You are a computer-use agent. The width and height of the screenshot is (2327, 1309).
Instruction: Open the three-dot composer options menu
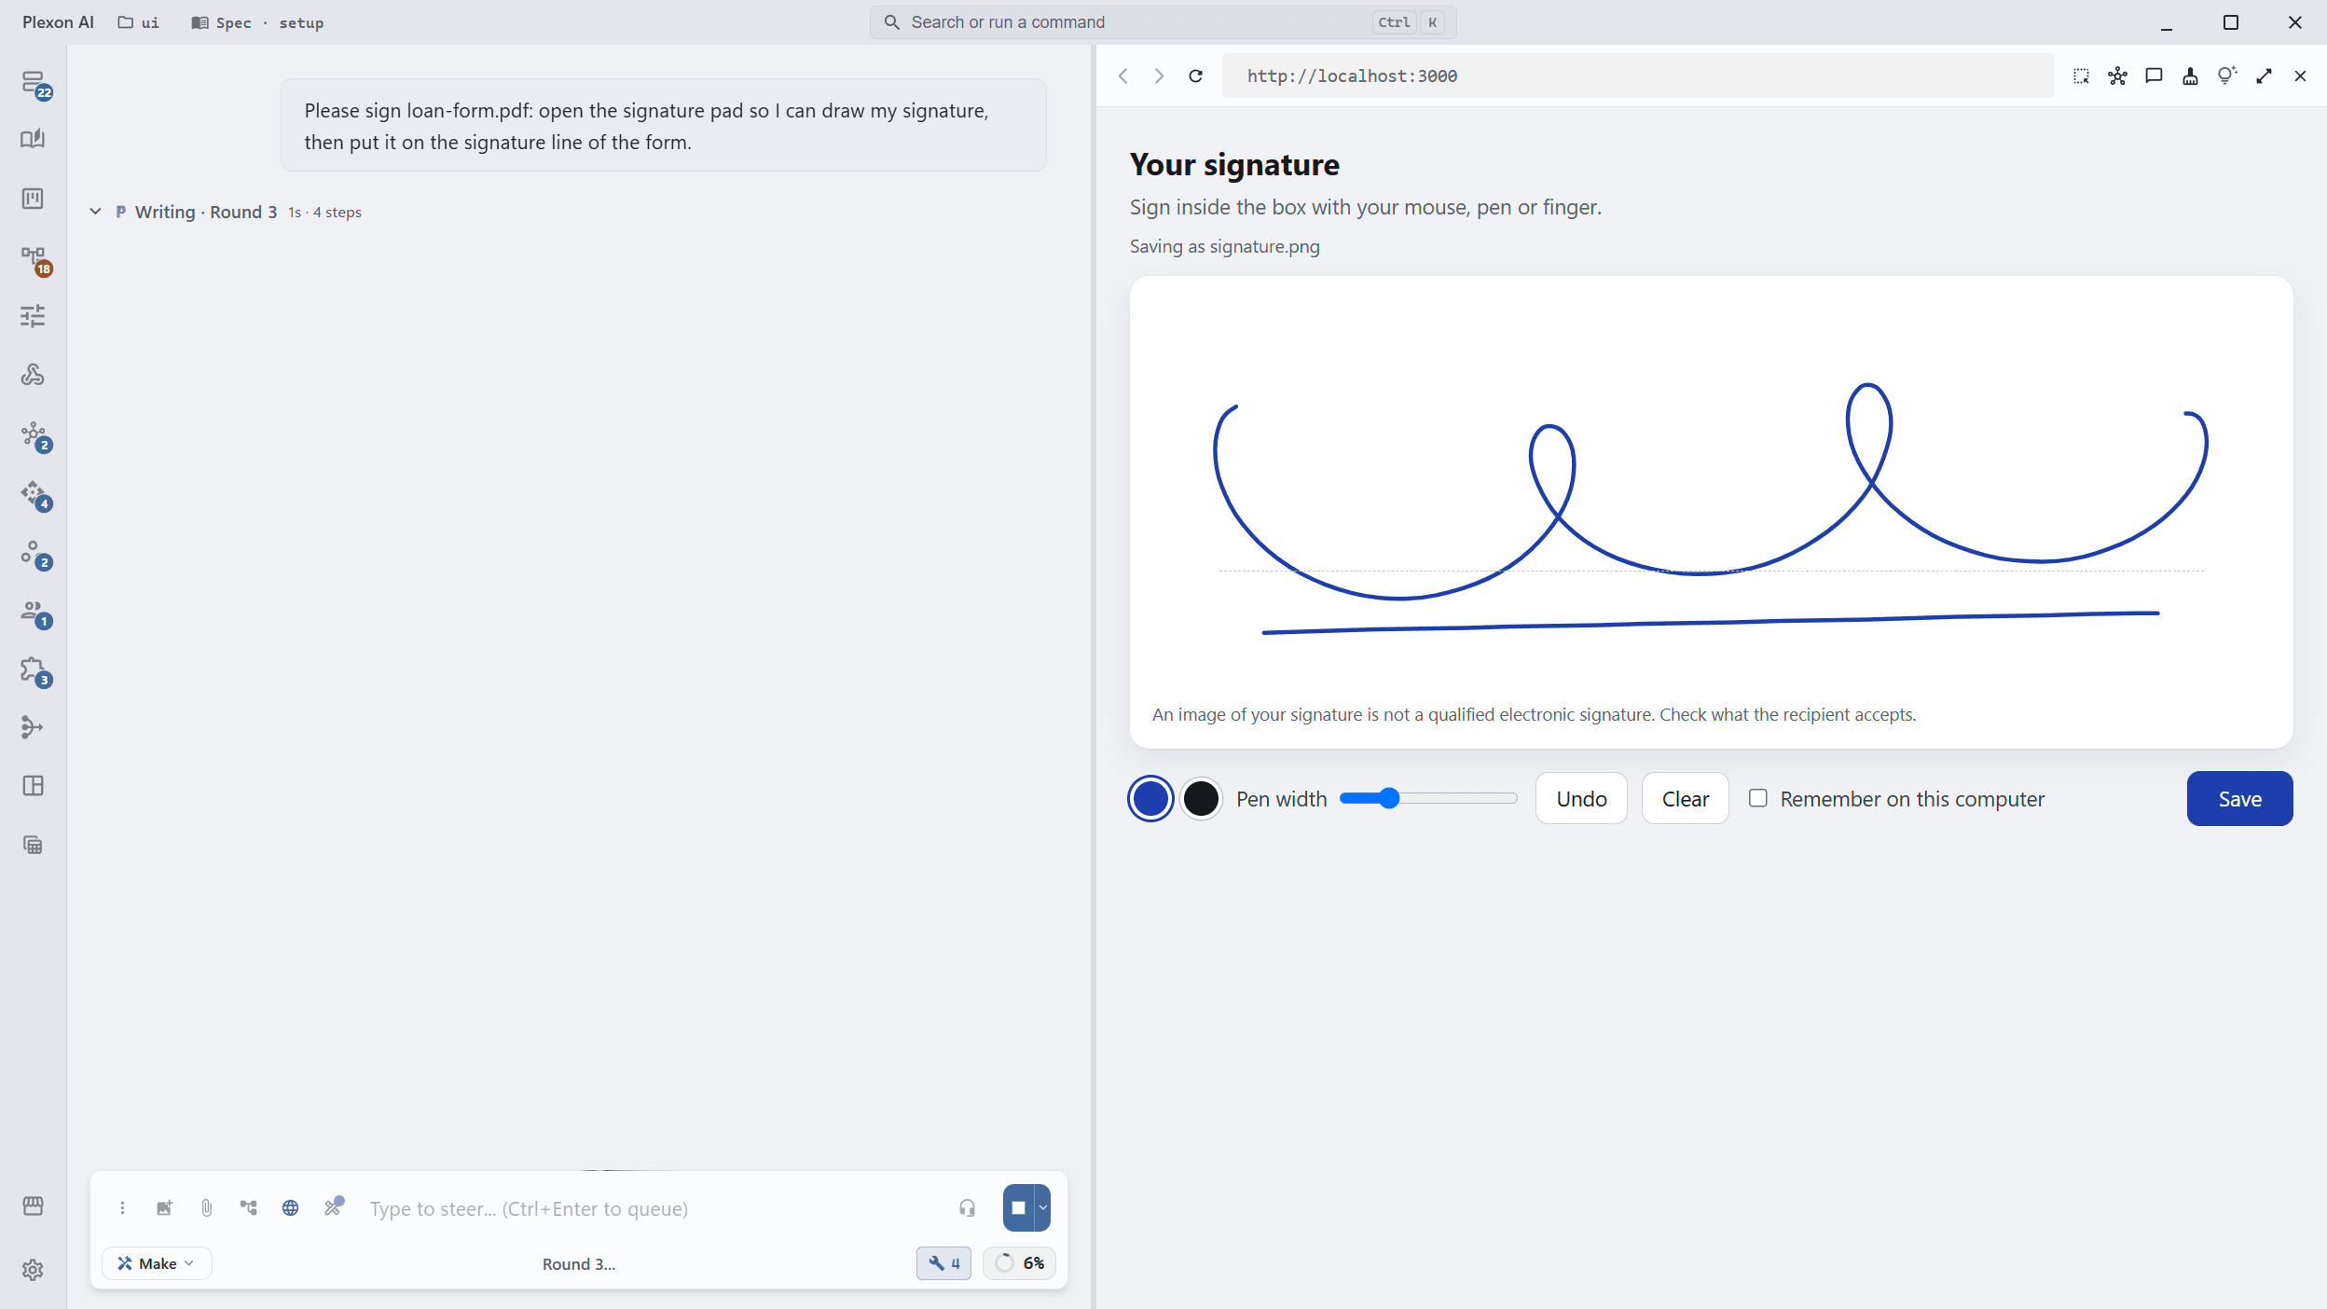click(x=122, y=1208)
